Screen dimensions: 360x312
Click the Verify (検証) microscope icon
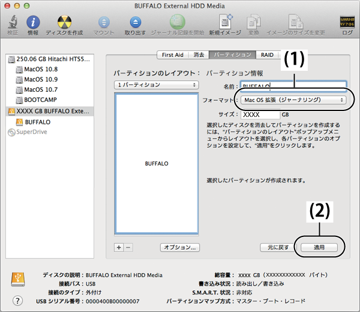tap(13, 22)
